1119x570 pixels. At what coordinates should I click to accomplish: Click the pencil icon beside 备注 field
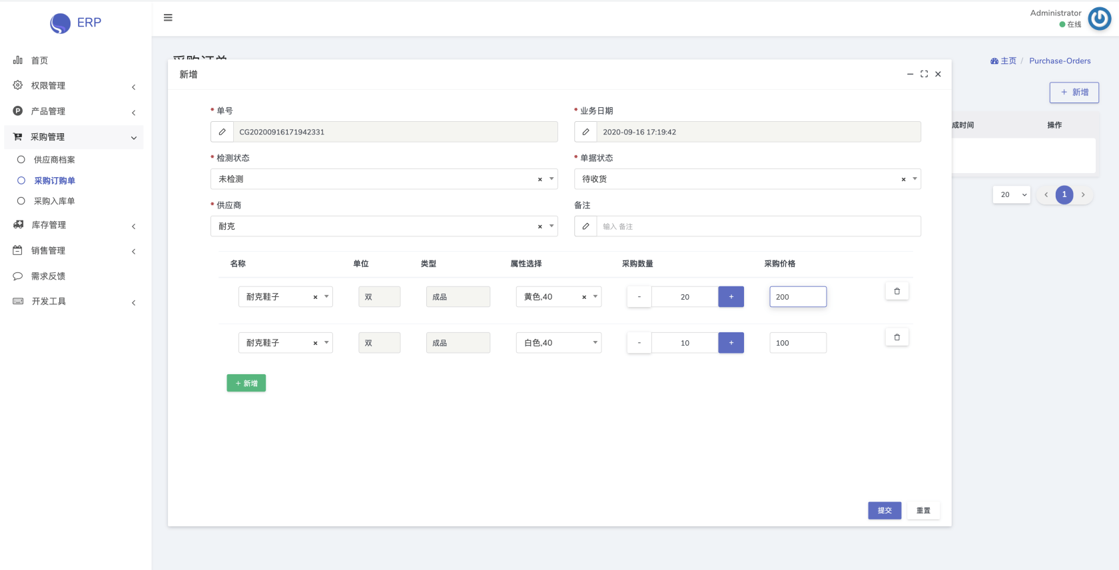(585, 226)
